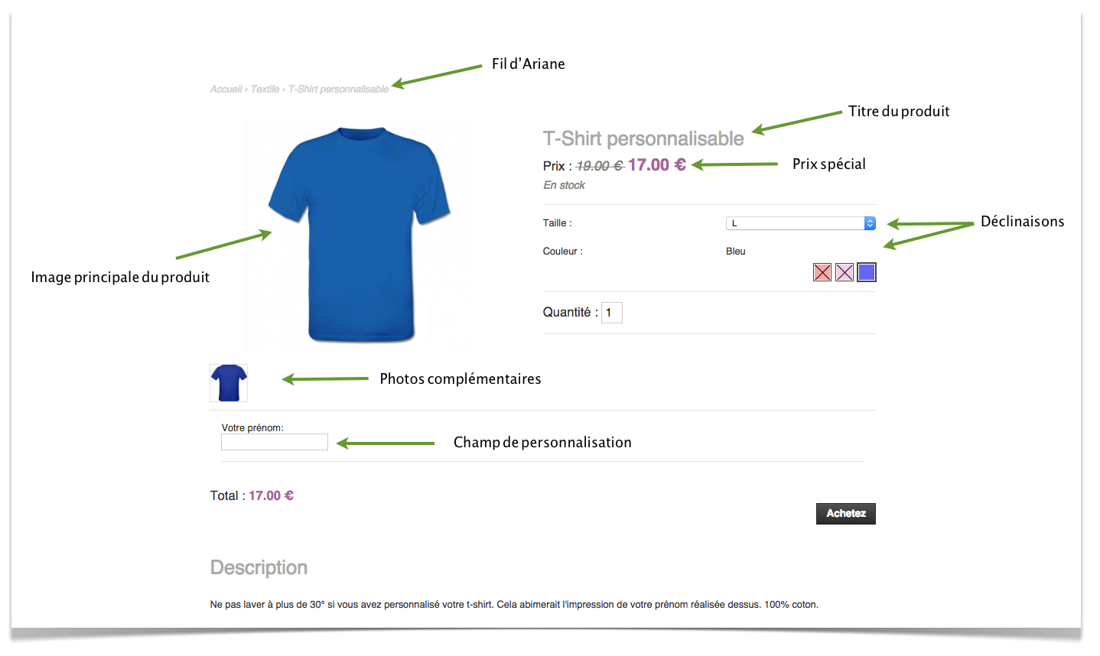Click the En stock availability text

(565, 185)
